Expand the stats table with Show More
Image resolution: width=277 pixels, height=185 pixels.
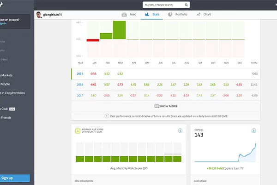[166, 105]
